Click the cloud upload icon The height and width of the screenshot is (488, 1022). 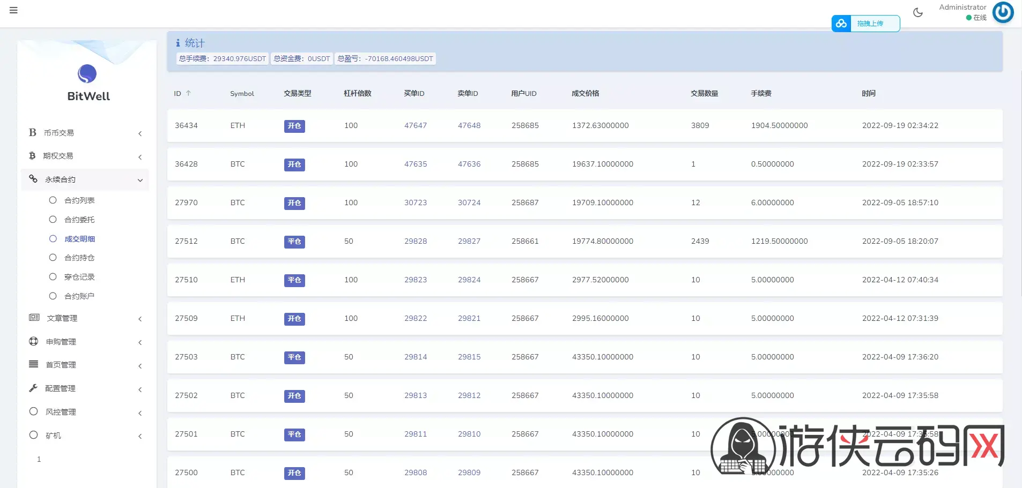(841, 24)
